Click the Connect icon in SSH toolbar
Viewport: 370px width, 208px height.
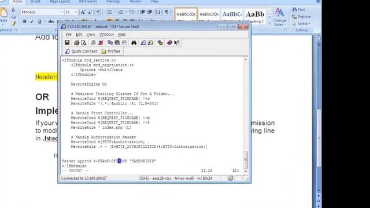[x=93, y=43]
